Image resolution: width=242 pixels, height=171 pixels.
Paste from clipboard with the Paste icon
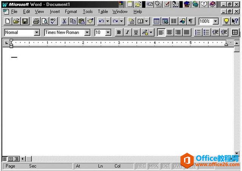coord(82,21)
